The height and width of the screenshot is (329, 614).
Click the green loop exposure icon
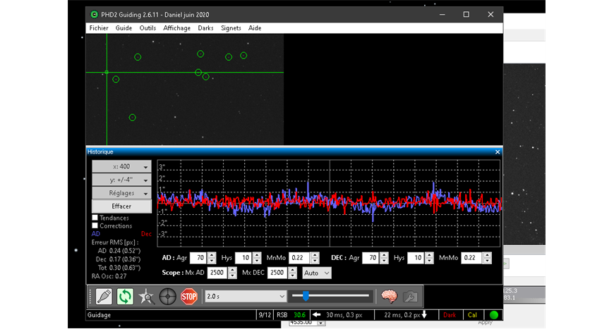pos(125,297)
